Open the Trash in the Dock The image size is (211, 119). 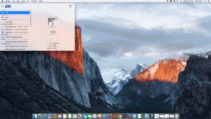(177, 116)
